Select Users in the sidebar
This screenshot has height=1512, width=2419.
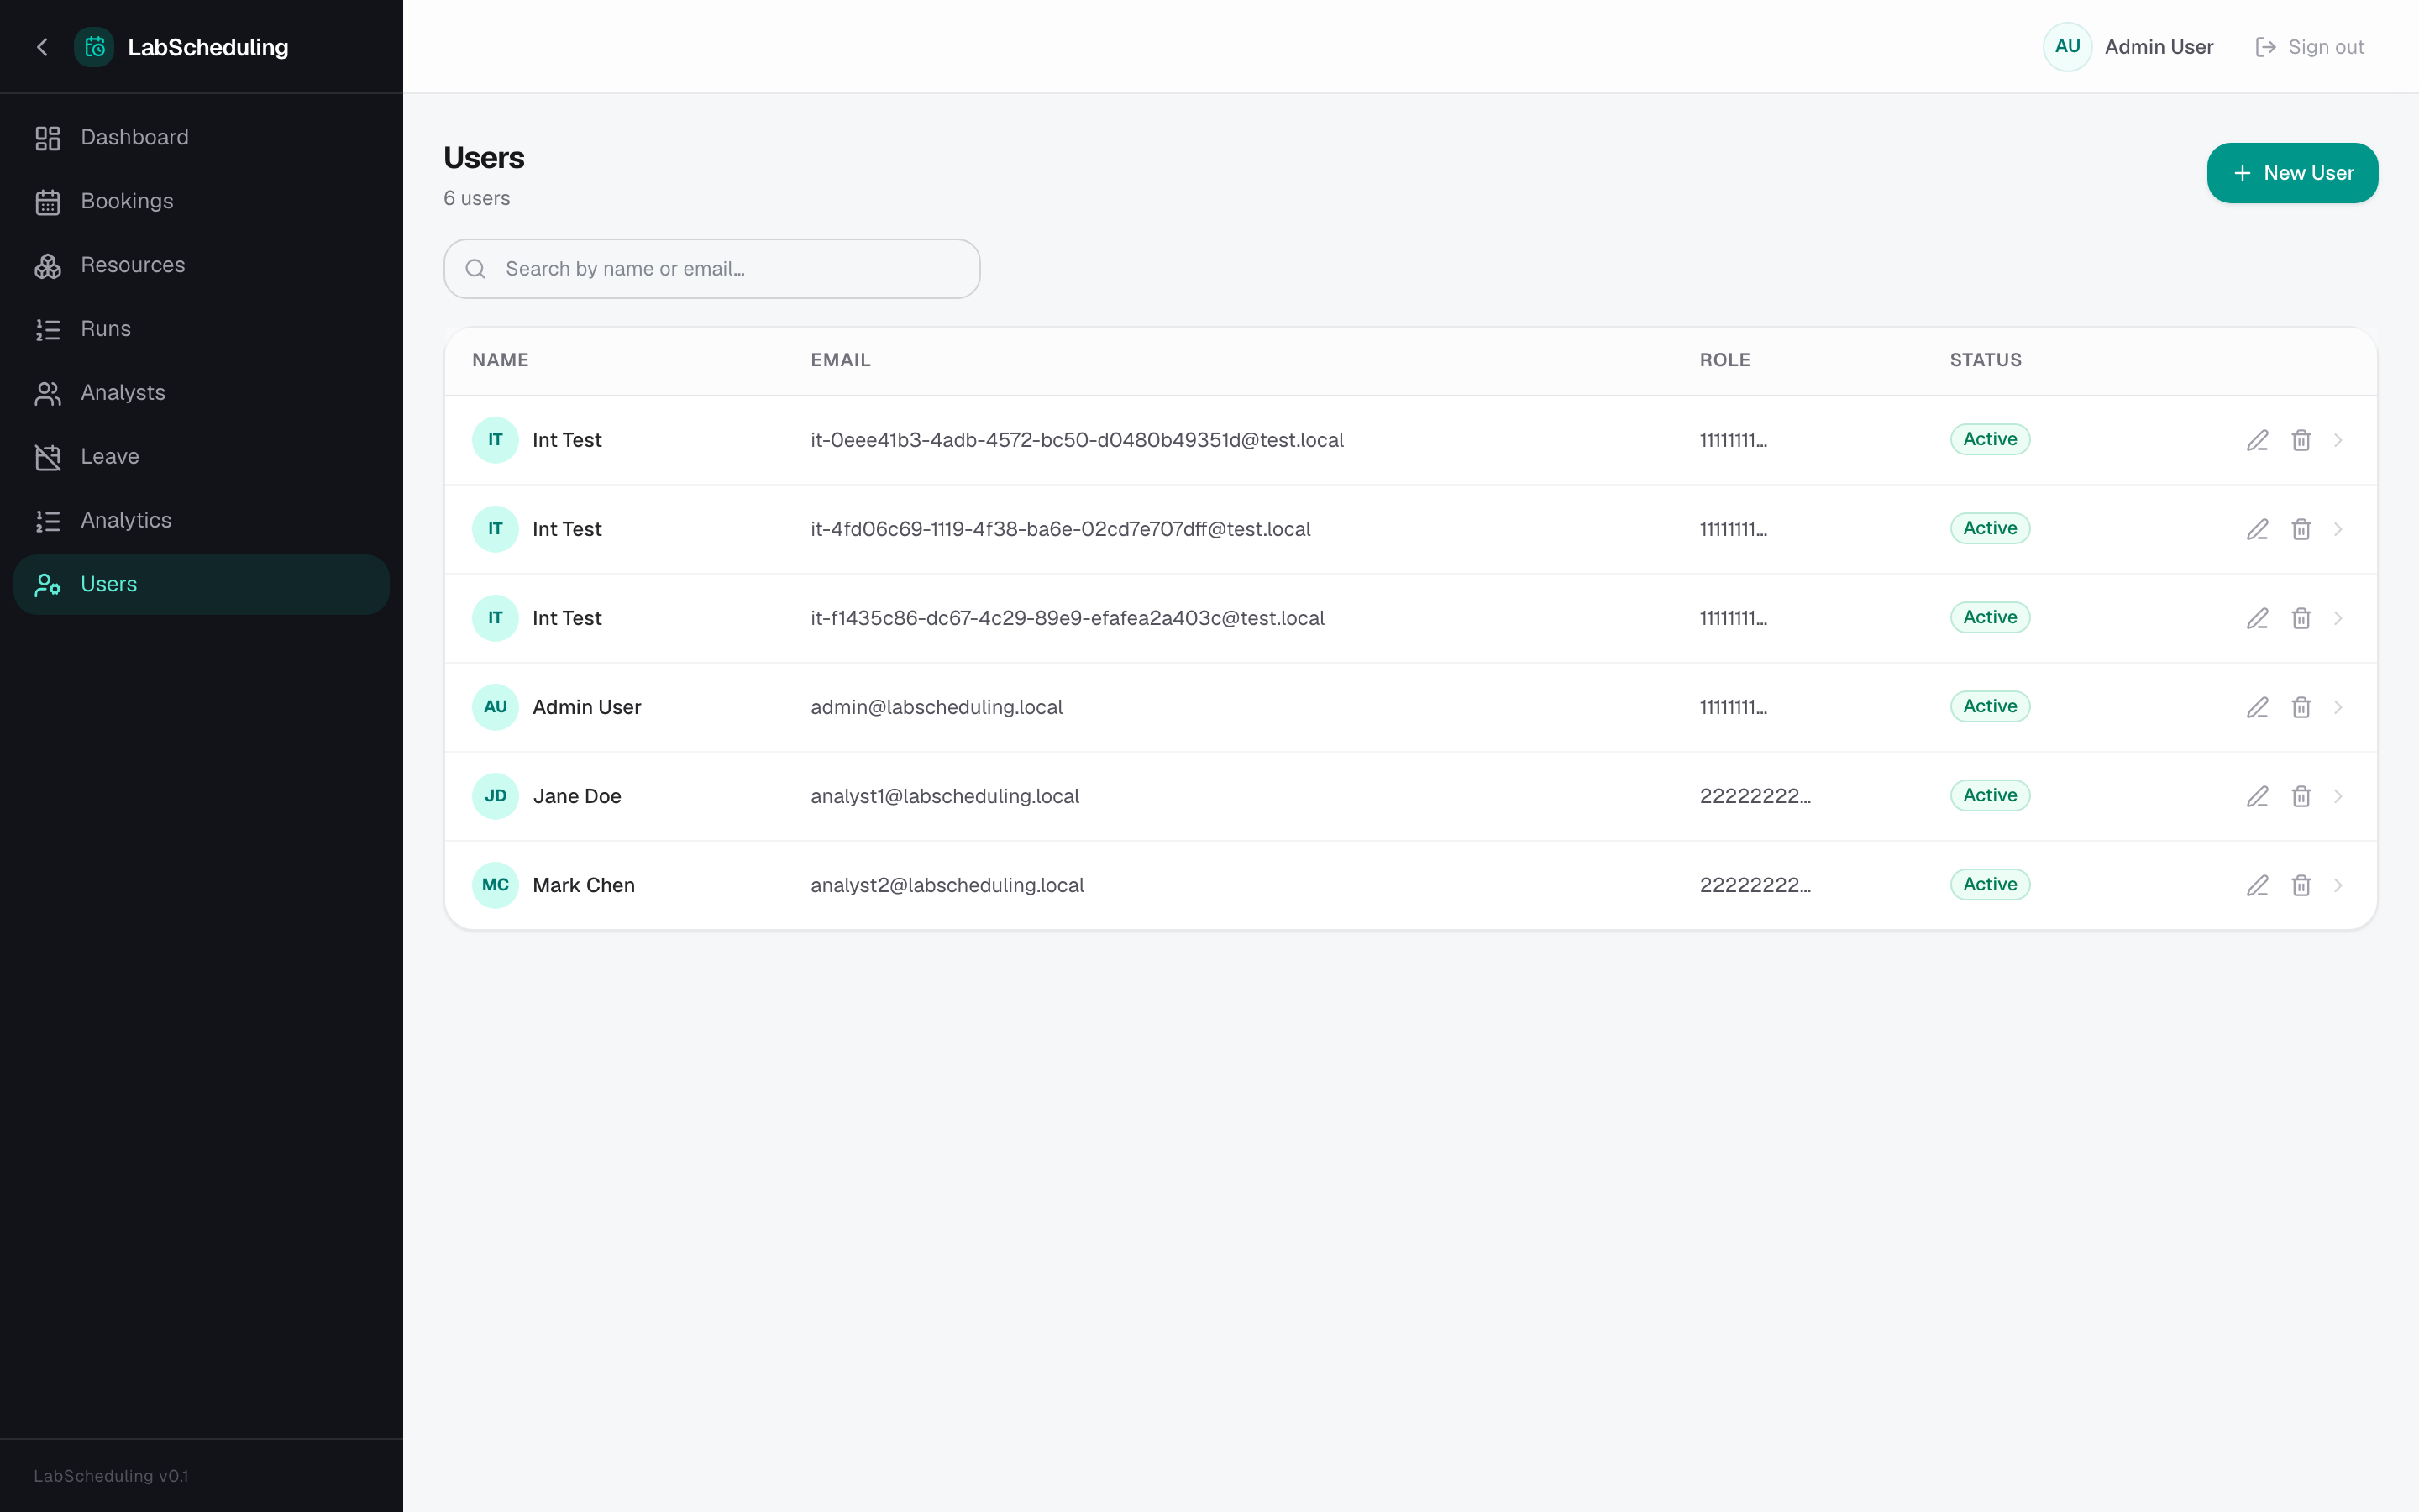(x=201, y=585)
